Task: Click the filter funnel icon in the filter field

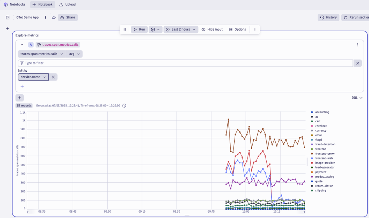Action: (22, 63)
